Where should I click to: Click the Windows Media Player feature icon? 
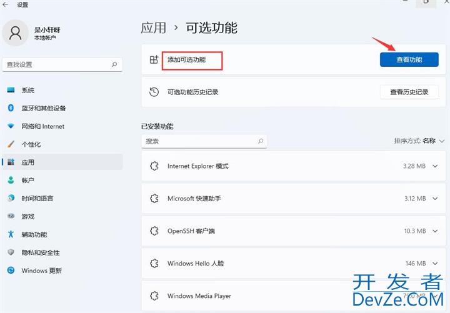[x=154, y=296]
